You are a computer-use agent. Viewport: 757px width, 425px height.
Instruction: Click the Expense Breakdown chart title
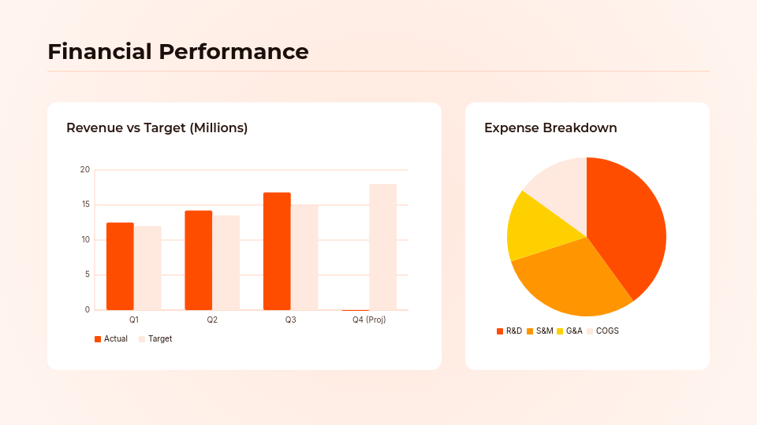[550, 128]
